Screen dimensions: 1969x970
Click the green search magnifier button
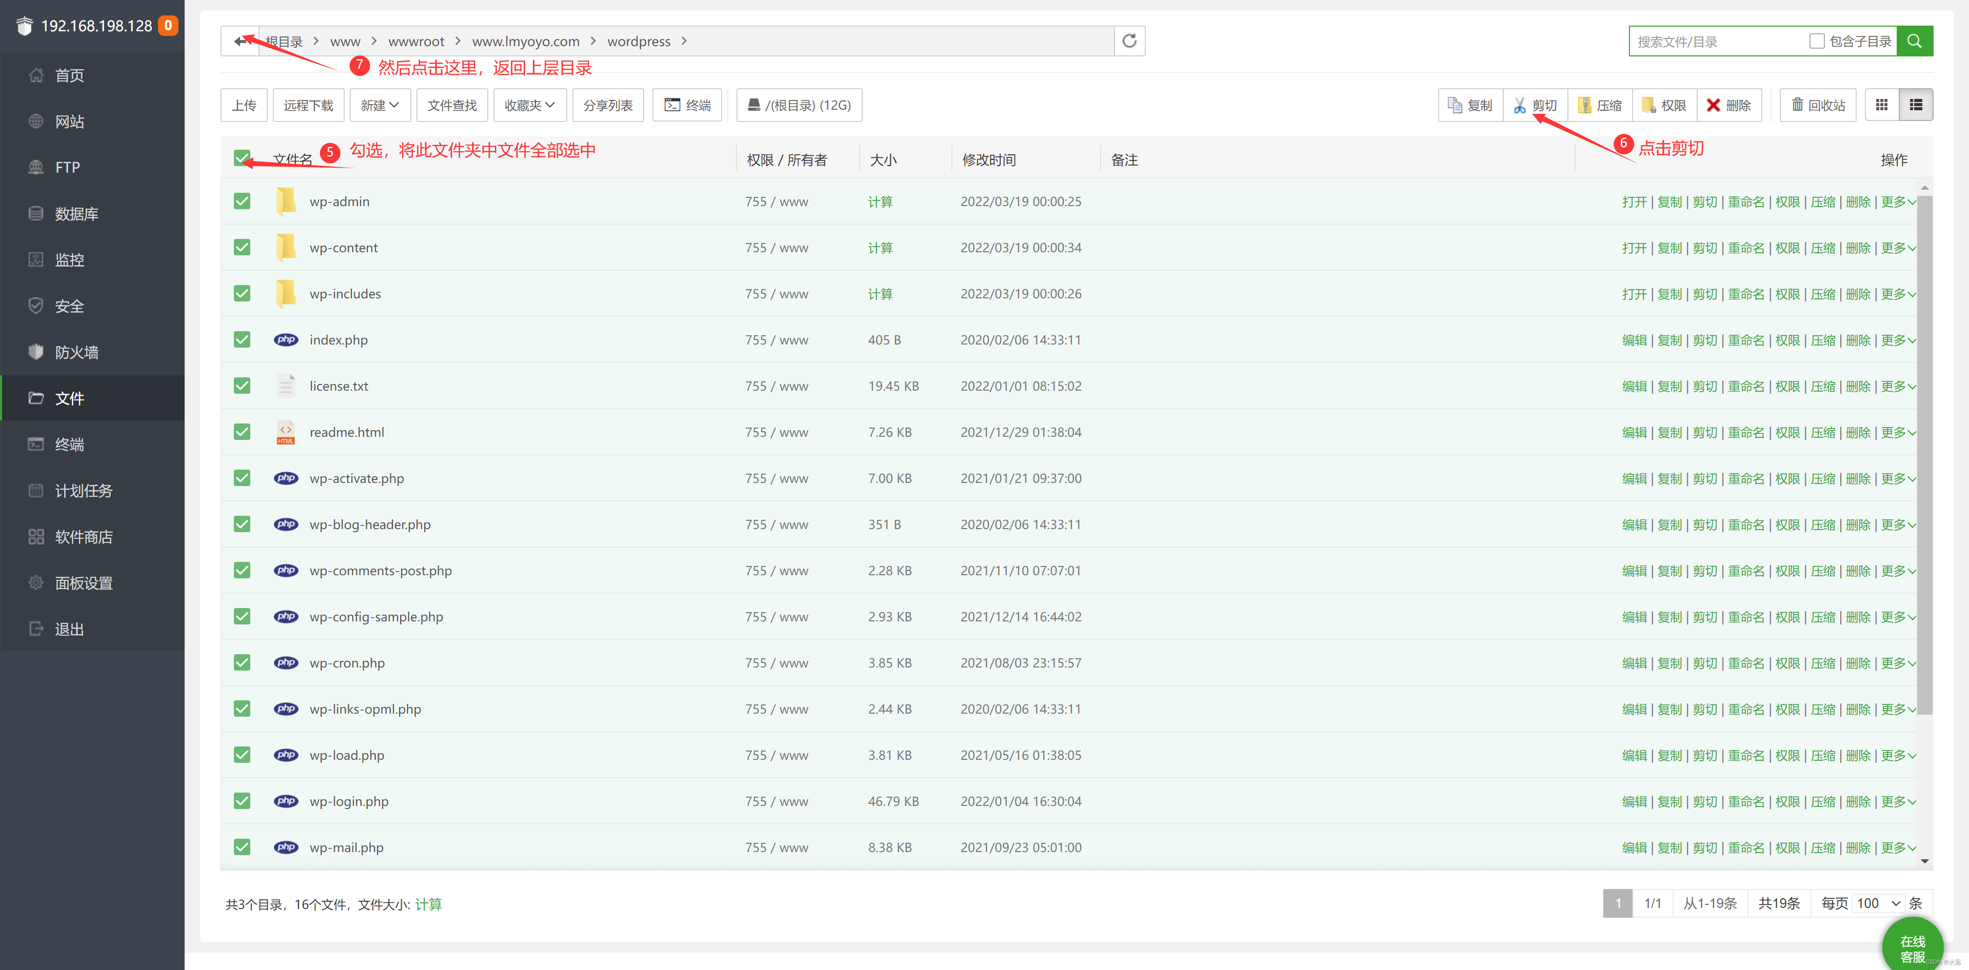tap(1915, 41)
